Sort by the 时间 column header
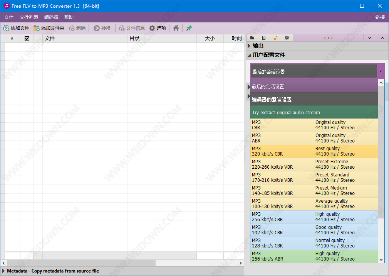This screenshot has height=276, width=389. pyautogui.click(x=234, y=39)
